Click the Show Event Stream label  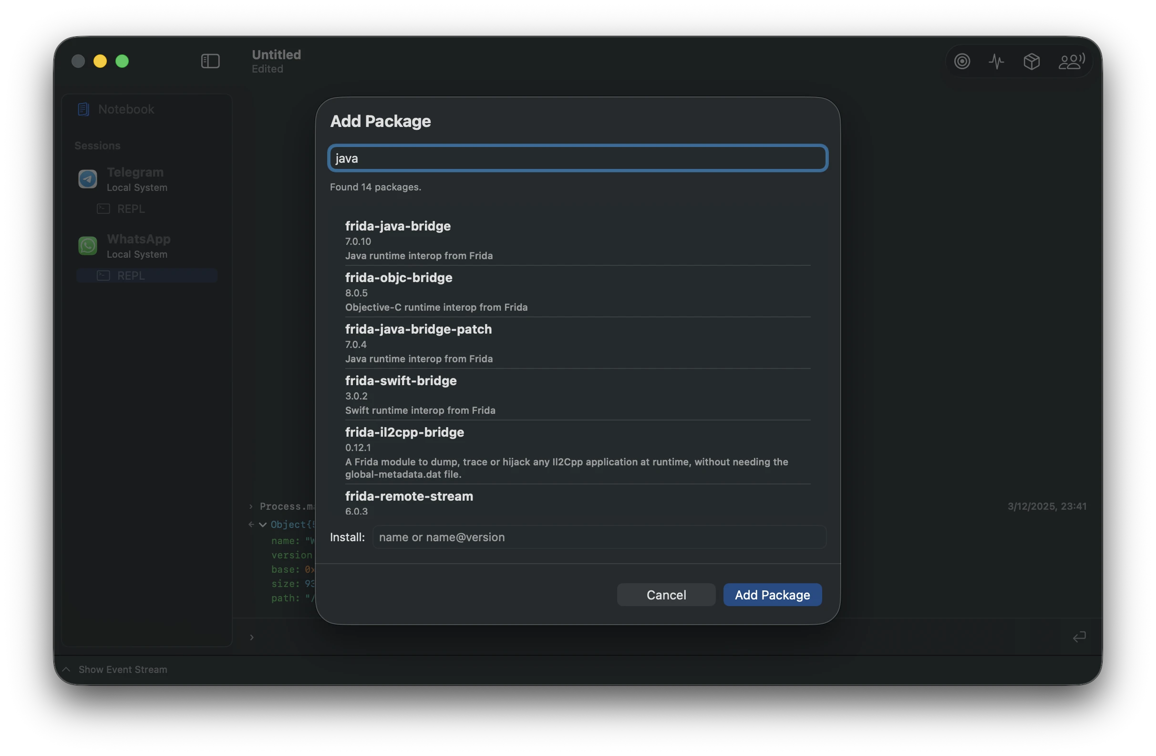click(x=123, y=670)
